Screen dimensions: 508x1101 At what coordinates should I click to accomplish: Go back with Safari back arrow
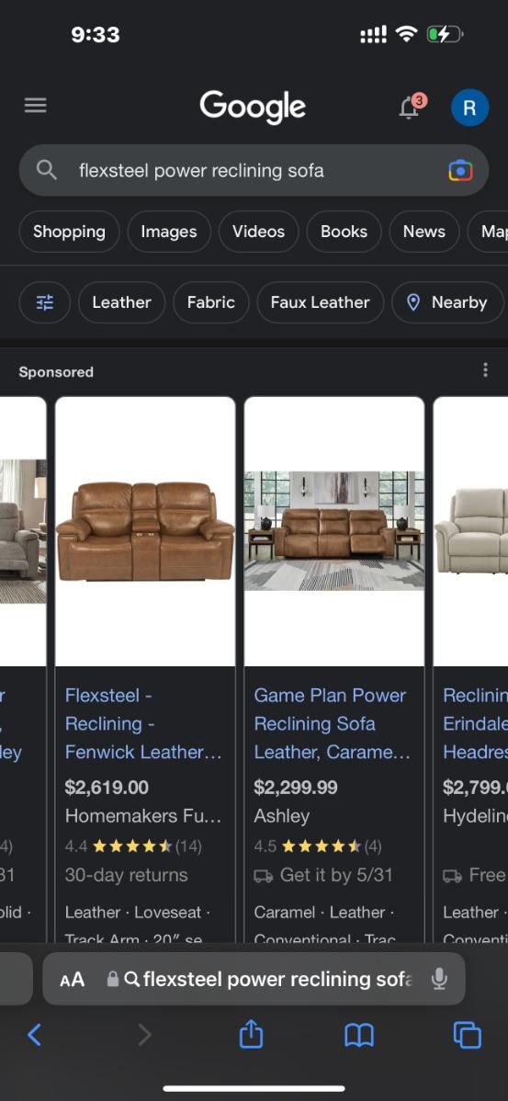(x=34, y=1035)
